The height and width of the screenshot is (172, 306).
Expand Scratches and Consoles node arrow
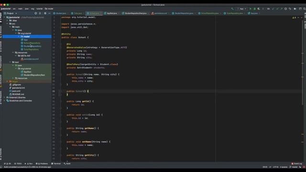click(4, 101)
